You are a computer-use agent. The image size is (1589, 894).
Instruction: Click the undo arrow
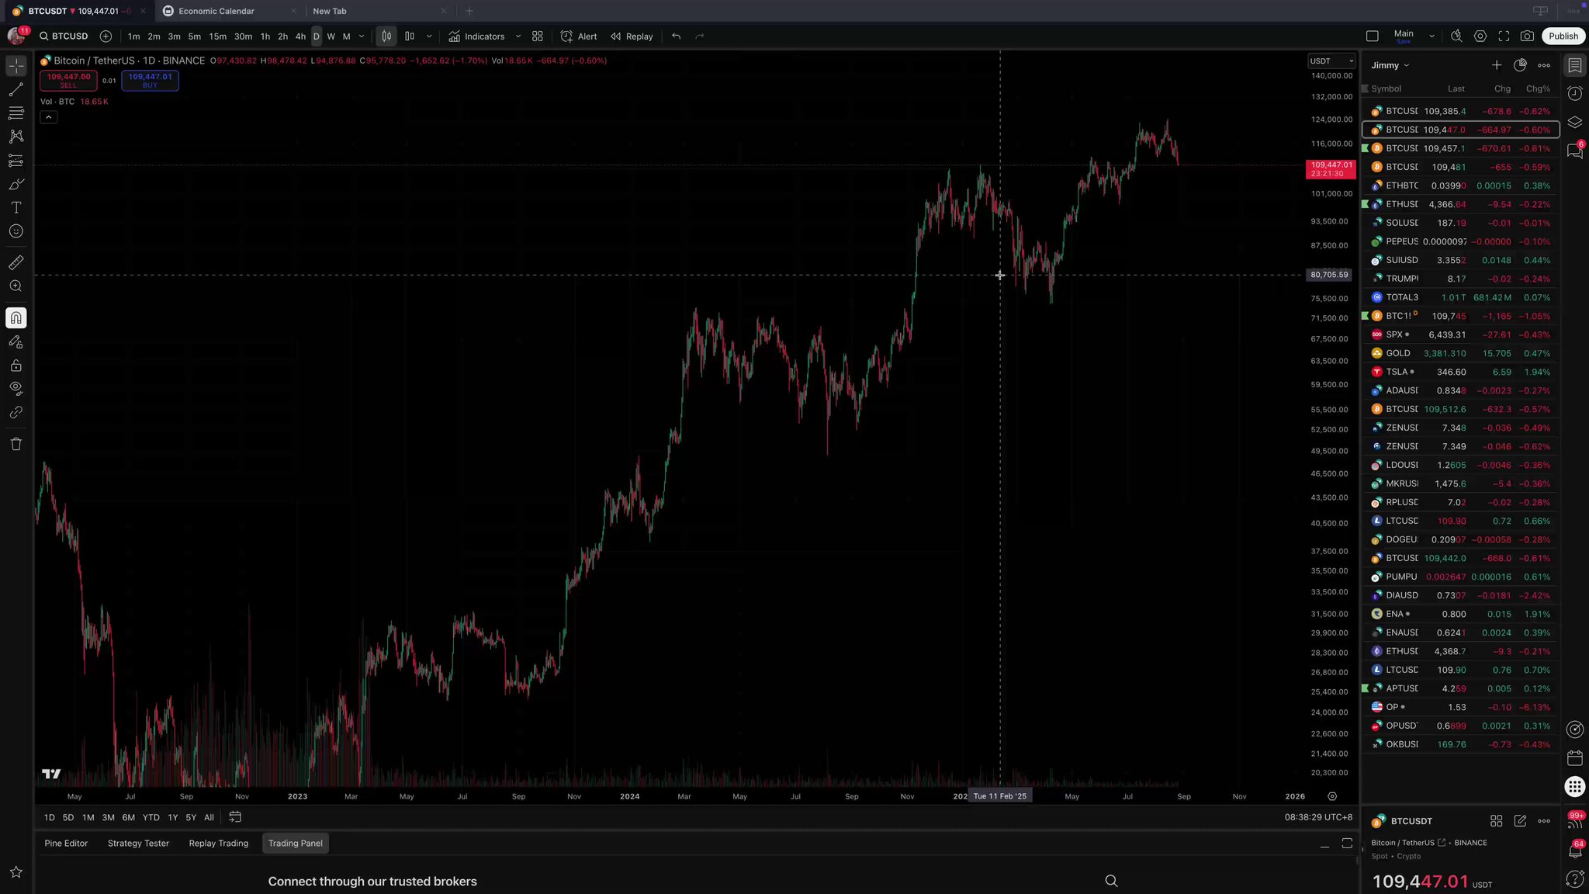click(x=677, y=36)
